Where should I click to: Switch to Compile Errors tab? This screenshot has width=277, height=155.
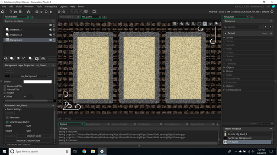[172, 124]
